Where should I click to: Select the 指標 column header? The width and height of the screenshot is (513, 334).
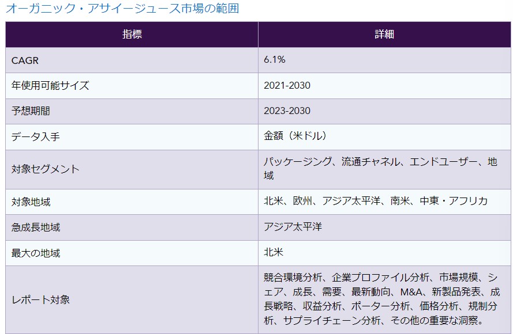[132, 35]
